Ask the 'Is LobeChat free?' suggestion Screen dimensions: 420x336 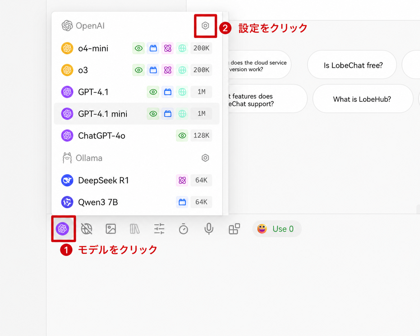(352, 65)
